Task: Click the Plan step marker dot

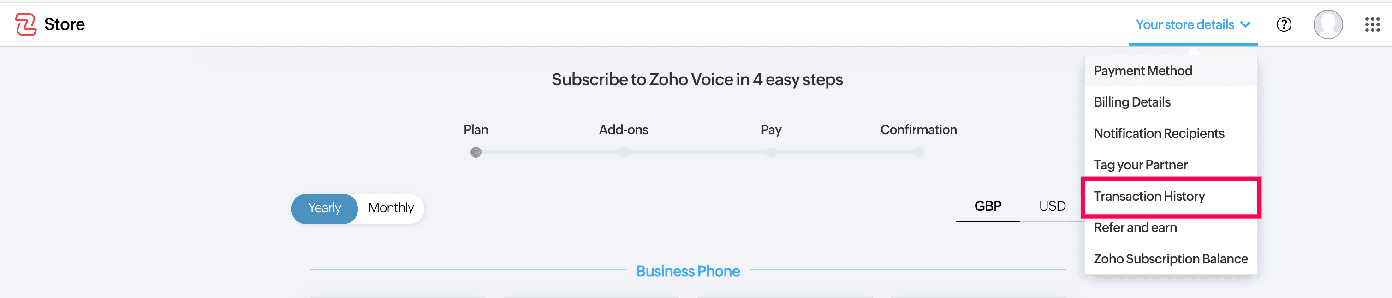Action: 476,153
